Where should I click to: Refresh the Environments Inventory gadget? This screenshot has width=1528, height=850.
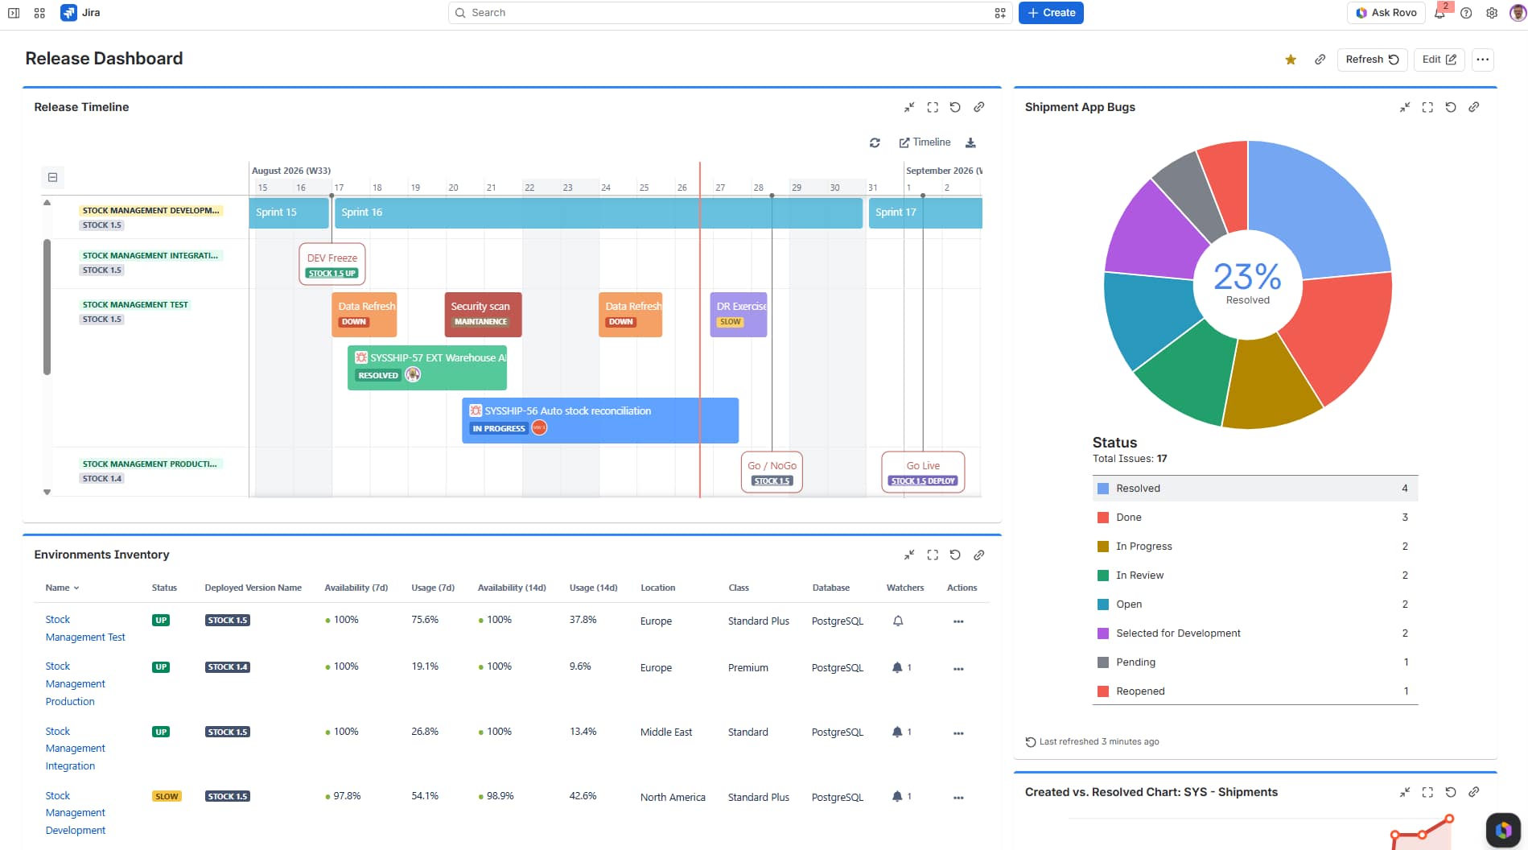[955, 555]
